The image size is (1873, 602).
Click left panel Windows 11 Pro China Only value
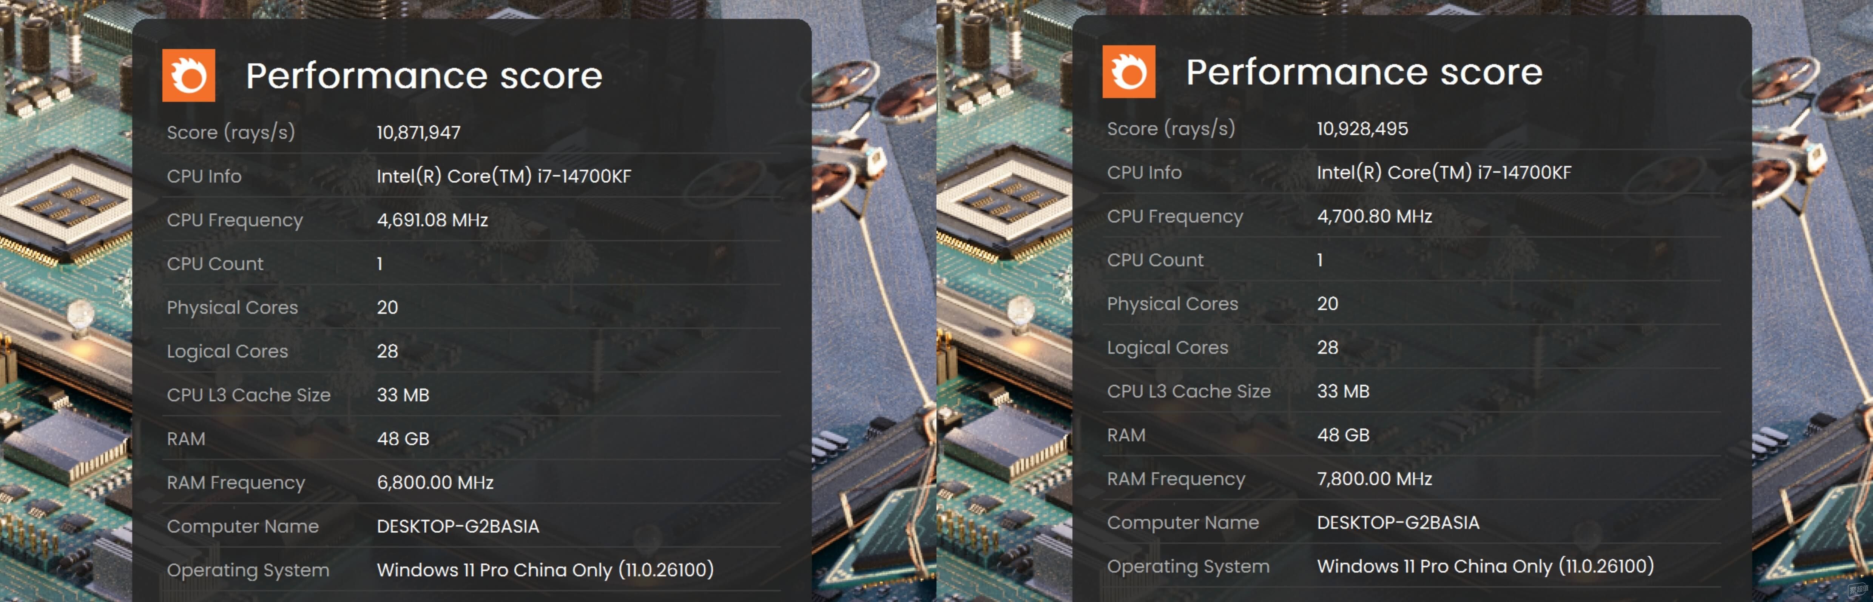tap(545, 570)
